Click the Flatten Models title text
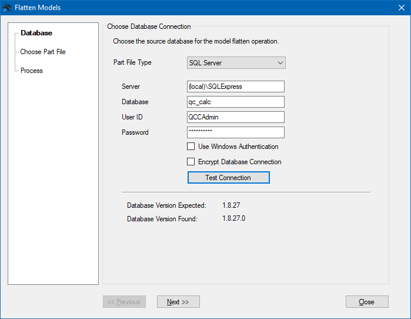This screenshot has height=319, width=411. click(38, 8)
